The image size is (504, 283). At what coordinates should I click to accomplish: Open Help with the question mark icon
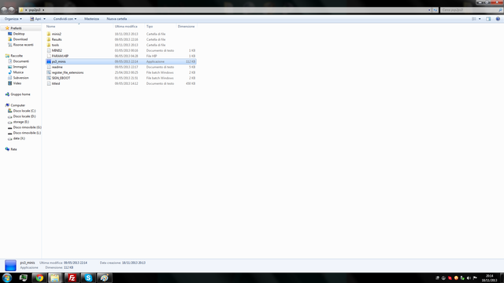point(498,19)
